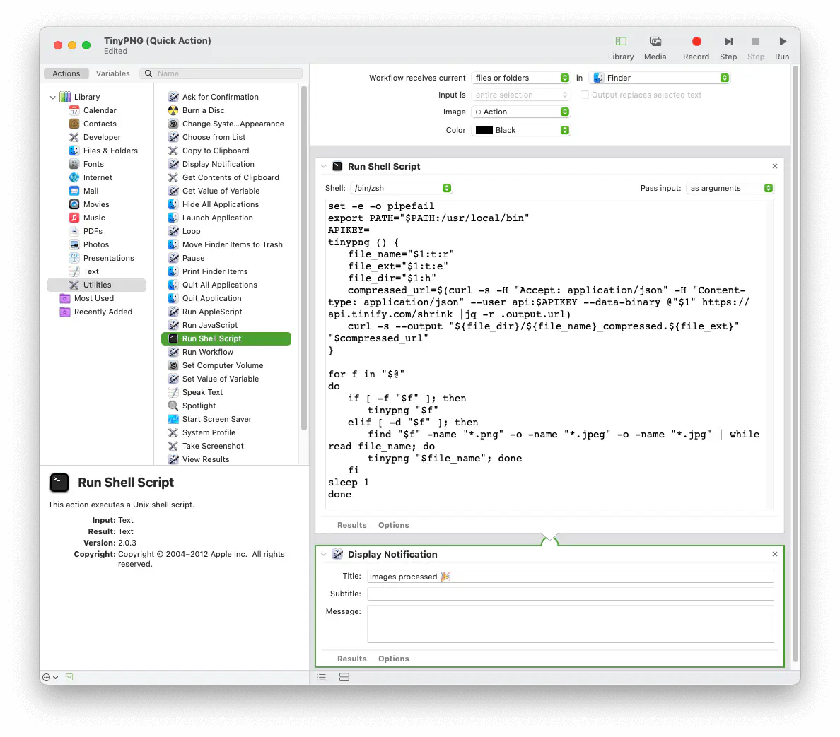Open the Pass input dropdown
Viewport: 840px width, 737px height.
pos(730,188)
